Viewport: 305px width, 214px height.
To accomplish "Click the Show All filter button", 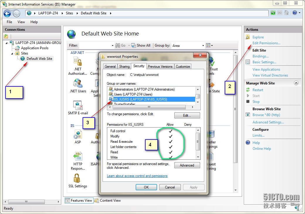I will [x=141, y=45].
